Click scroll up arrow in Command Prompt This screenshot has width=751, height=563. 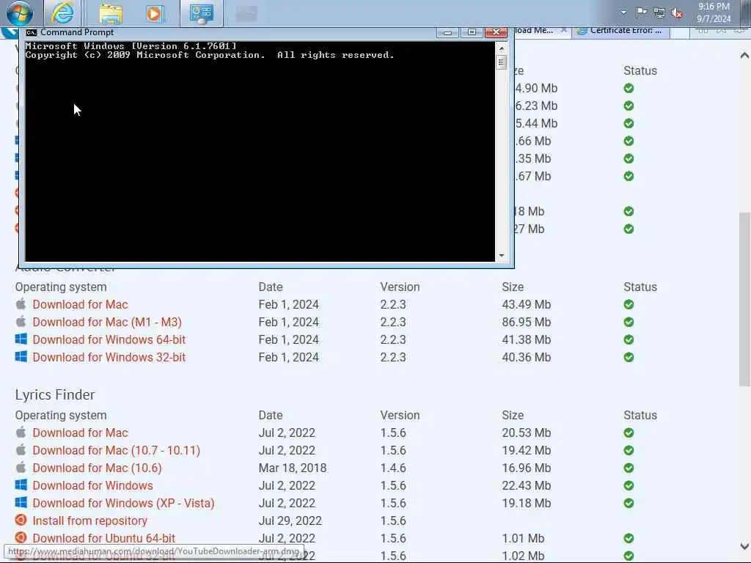click(502, 48)
